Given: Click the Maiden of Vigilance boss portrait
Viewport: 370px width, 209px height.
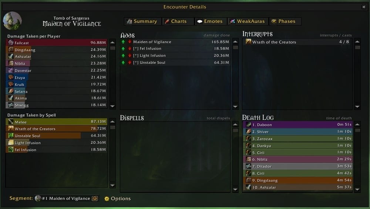Looking at the screenshot, I should coord(12,21).
